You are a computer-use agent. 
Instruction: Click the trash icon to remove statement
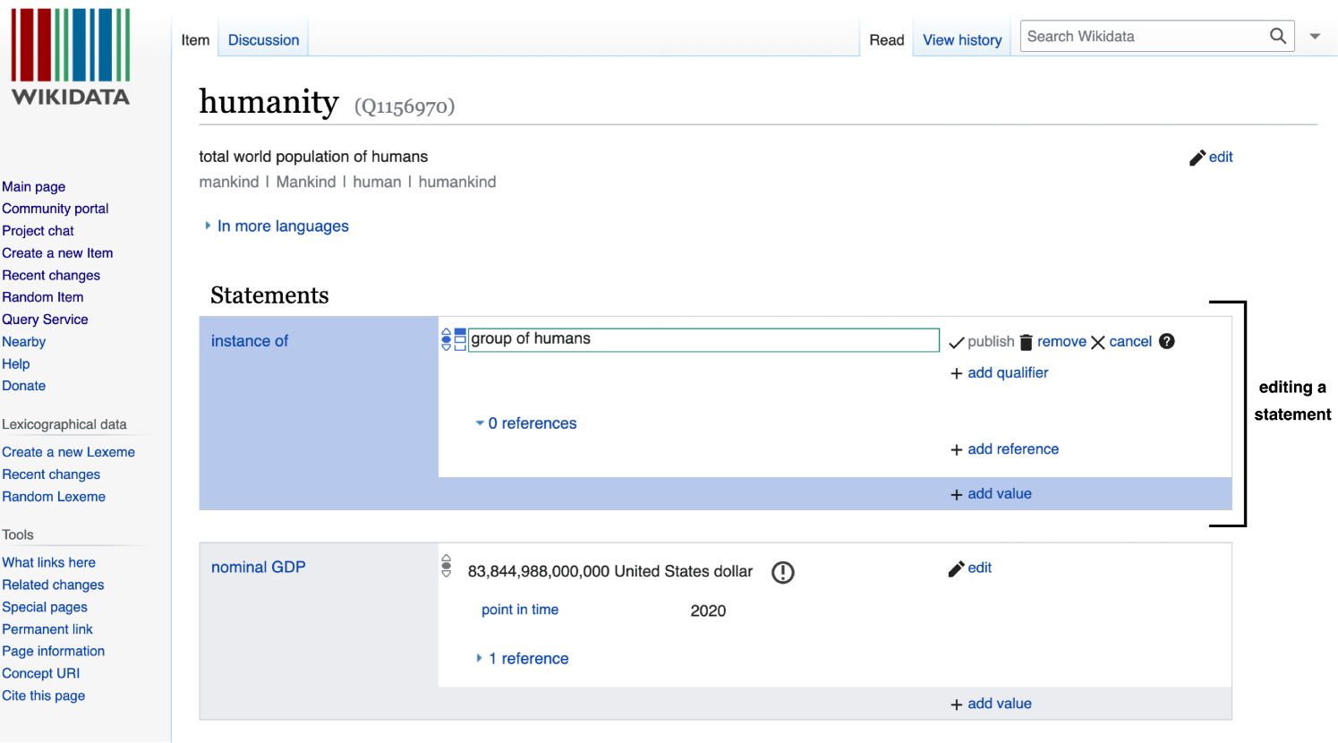(x=1027, y=342)
